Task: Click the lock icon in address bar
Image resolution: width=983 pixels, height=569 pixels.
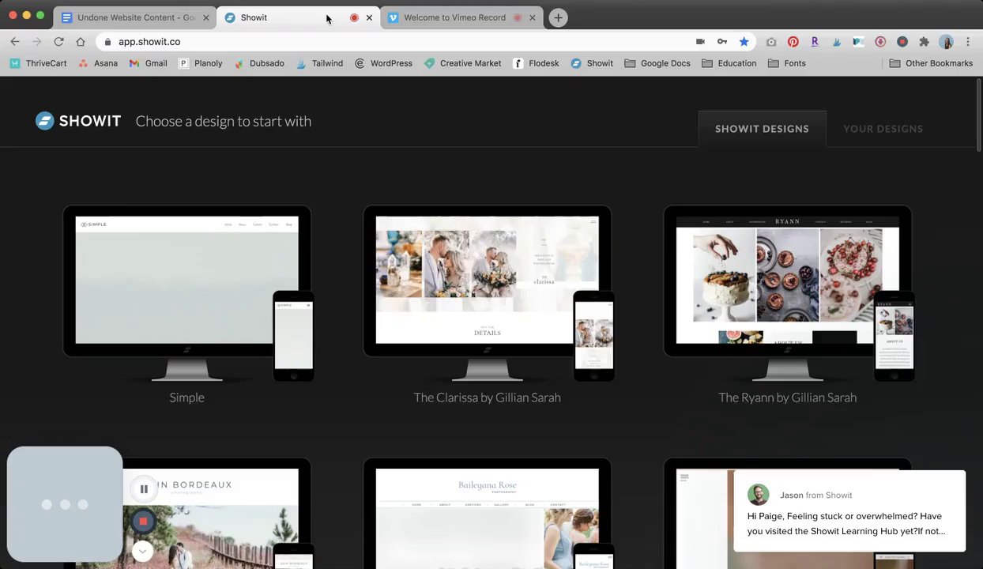Action: click(107, 42)
